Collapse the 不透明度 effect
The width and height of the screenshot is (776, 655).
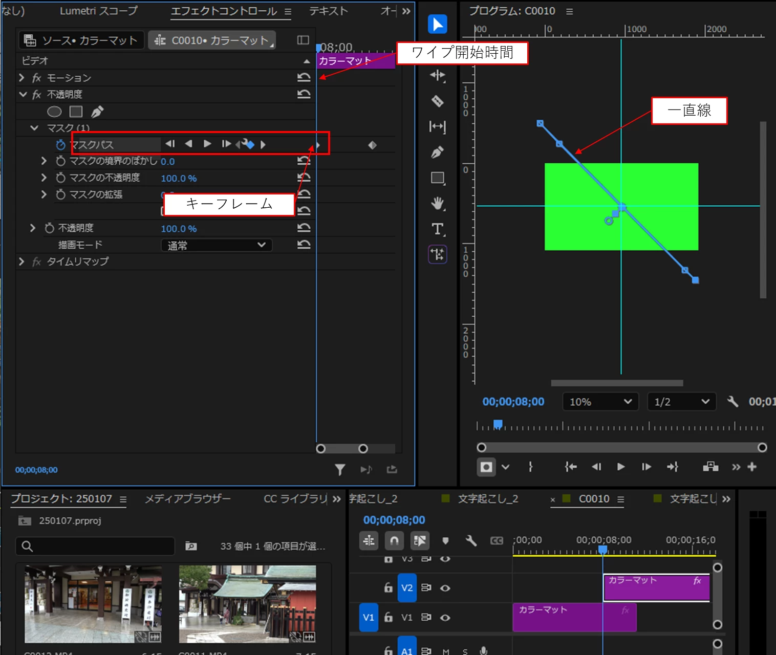tap(23, 94)
